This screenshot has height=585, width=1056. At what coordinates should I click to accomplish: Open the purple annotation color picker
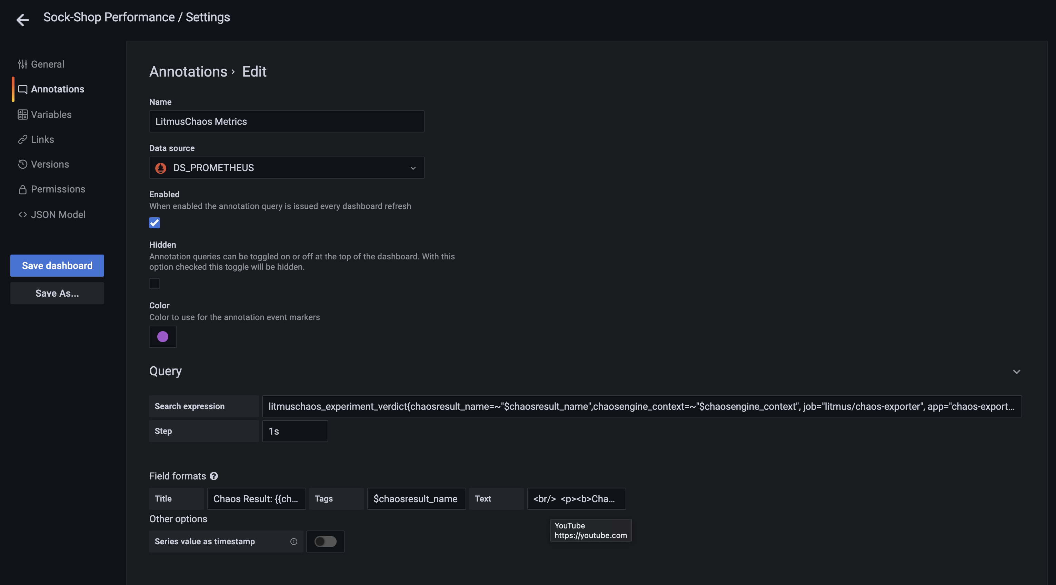163,337
